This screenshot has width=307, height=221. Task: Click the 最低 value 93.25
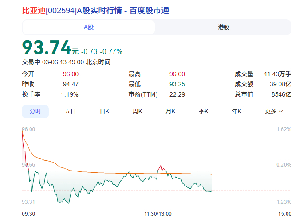coord(177,84)
